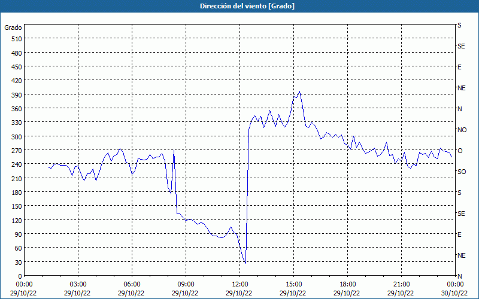Choose the 180 y-axis value
479x299 pixels.
pos(17,193)
